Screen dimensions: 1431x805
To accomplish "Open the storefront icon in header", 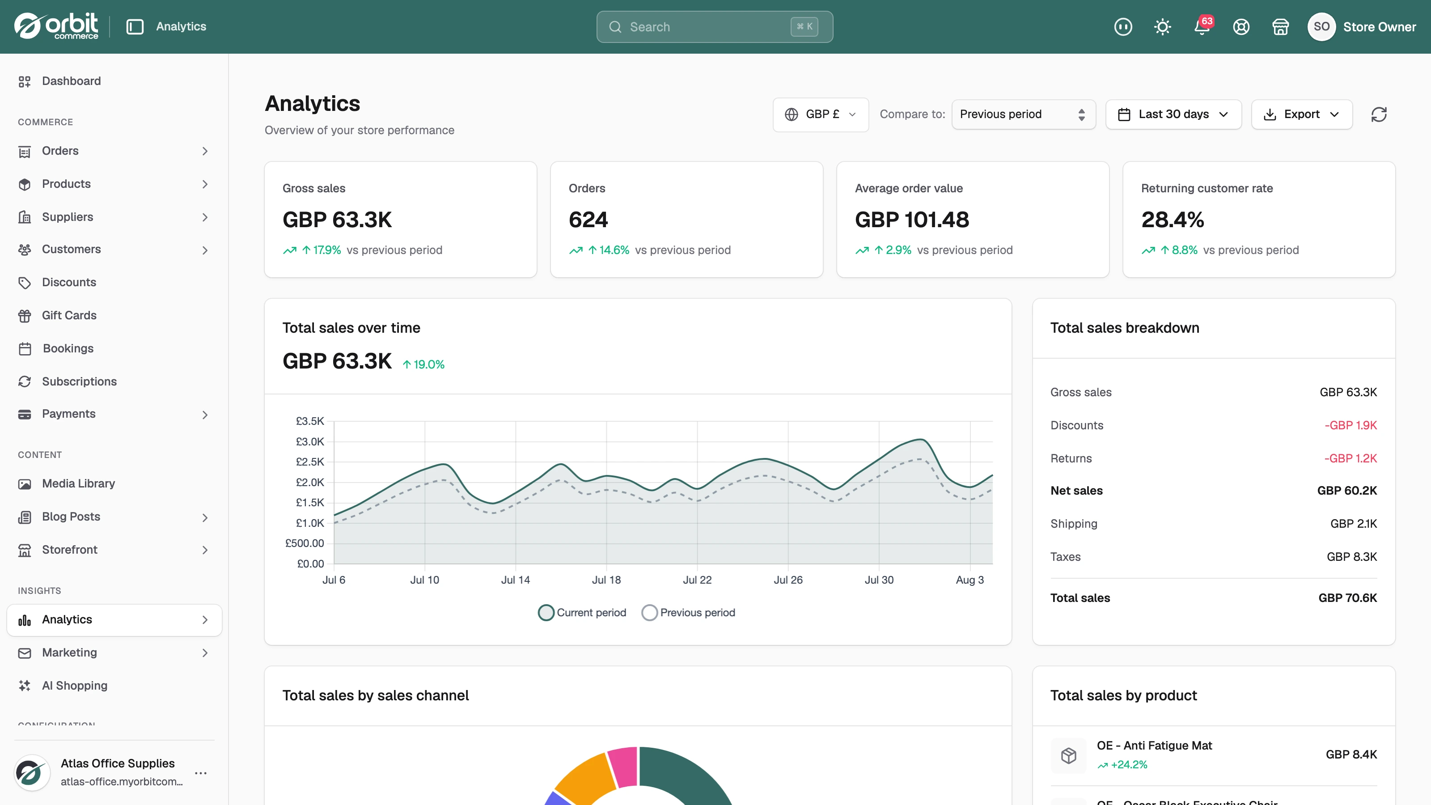I will point(1280,27).
